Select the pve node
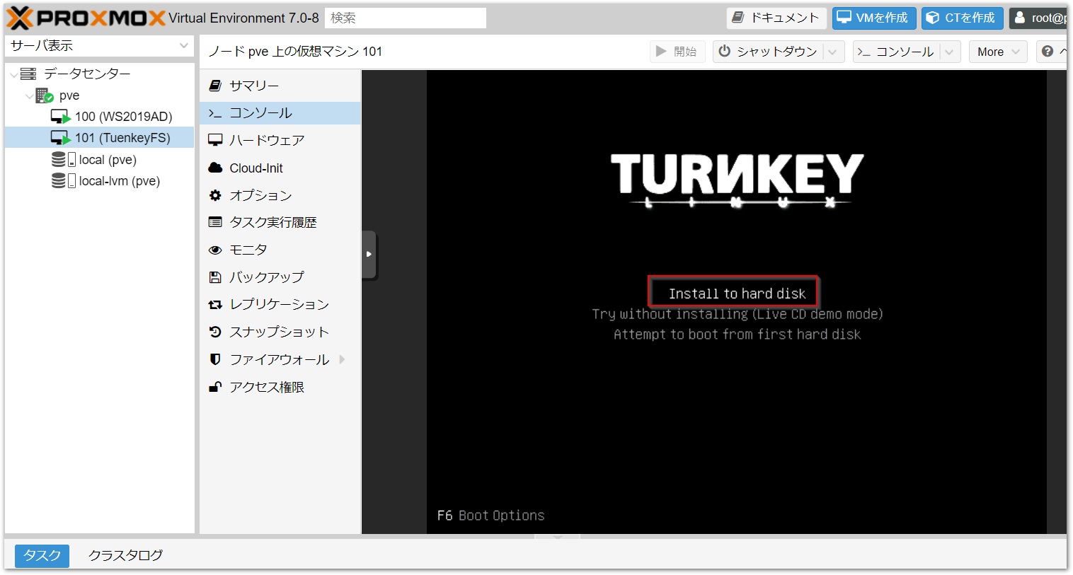The image size is (1073, 575). (x=69, y=95)
